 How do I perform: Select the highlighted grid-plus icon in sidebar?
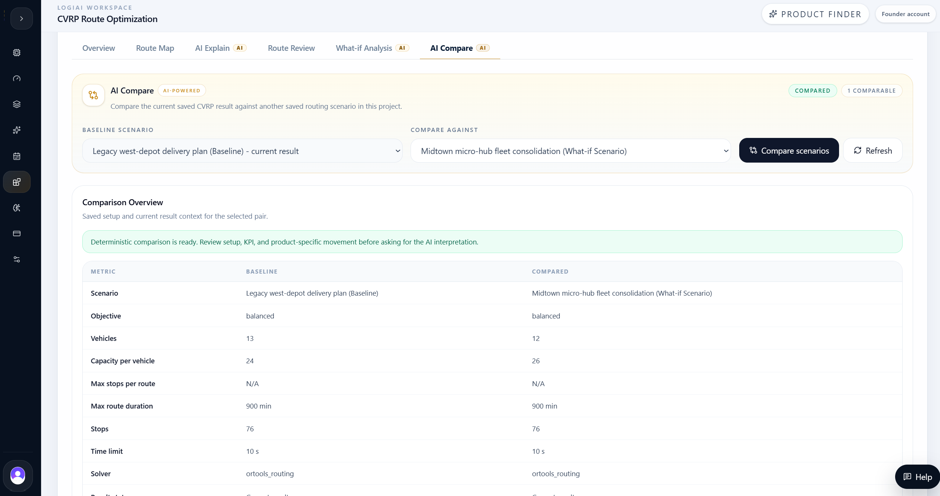tap(17, 182)
